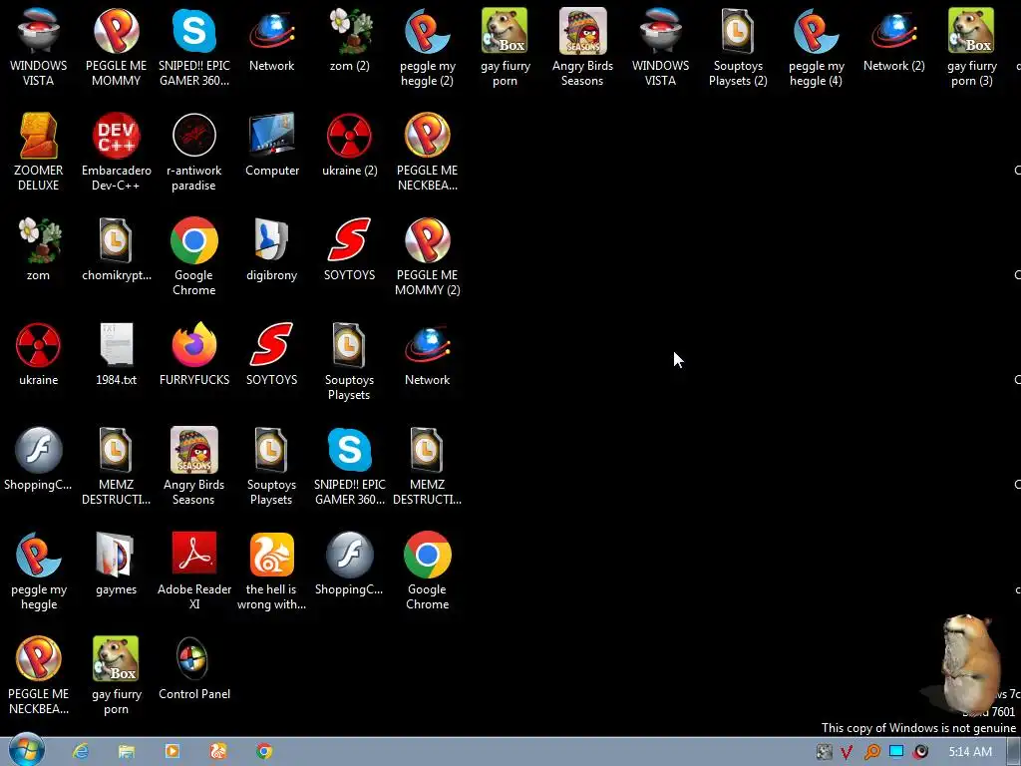Open the PEGGLE ME MOMMY desktop icon
The height and width of the screenshot is (766, 1021).
[x=116, y=47]
